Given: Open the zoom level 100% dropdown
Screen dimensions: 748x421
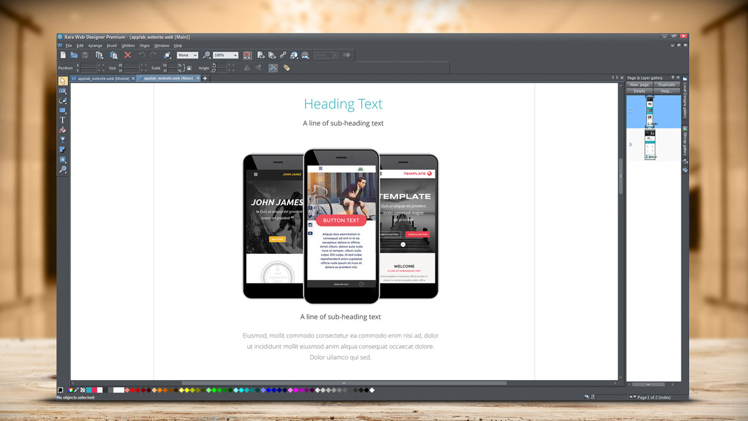Looking at the screenshot, I should (236, 54).
